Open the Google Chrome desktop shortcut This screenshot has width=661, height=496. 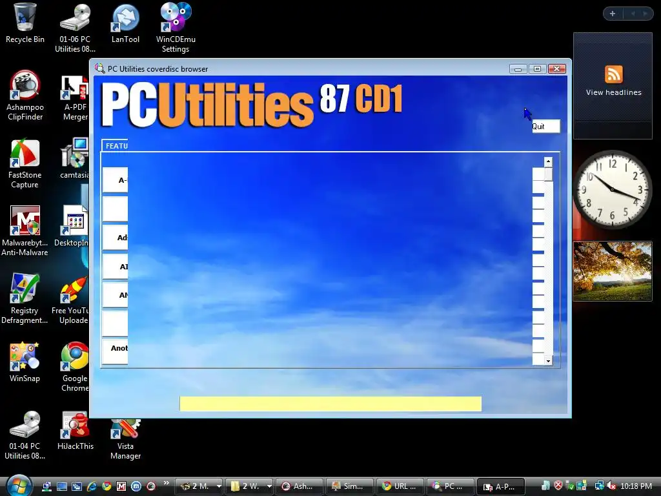(75, 367)
